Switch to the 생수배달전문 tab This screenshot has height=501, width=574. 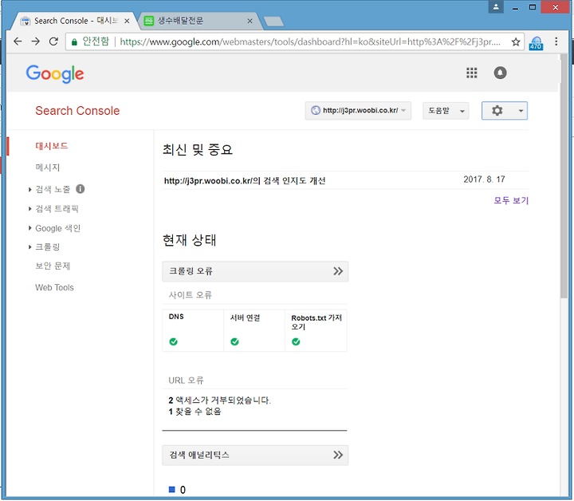tap(198, 21)
